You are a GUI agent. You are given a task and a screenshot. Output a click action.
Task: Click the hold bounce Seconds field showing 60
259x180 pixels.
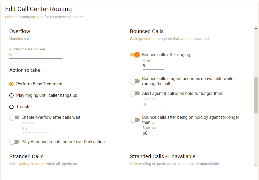[x=152, y=133]
